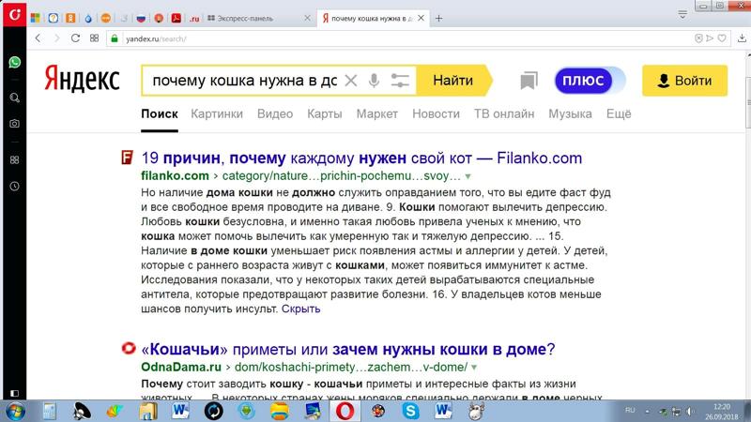The image size is (751, 422).
Task: Click the Найти search button
Action: [453, 81]
